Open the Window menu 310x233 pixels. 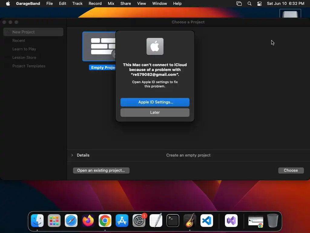point(160,4)
